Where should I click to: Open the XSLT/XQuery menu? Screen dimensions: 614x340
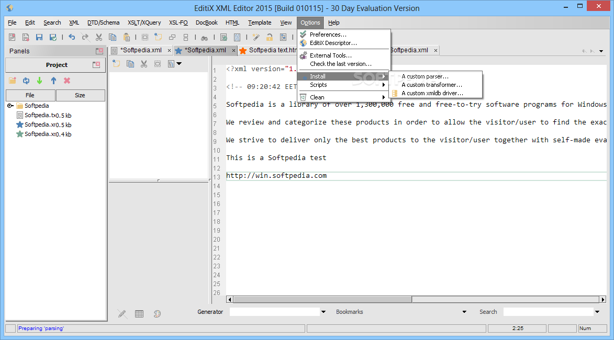pyautogui.click(x=144, y=22)
